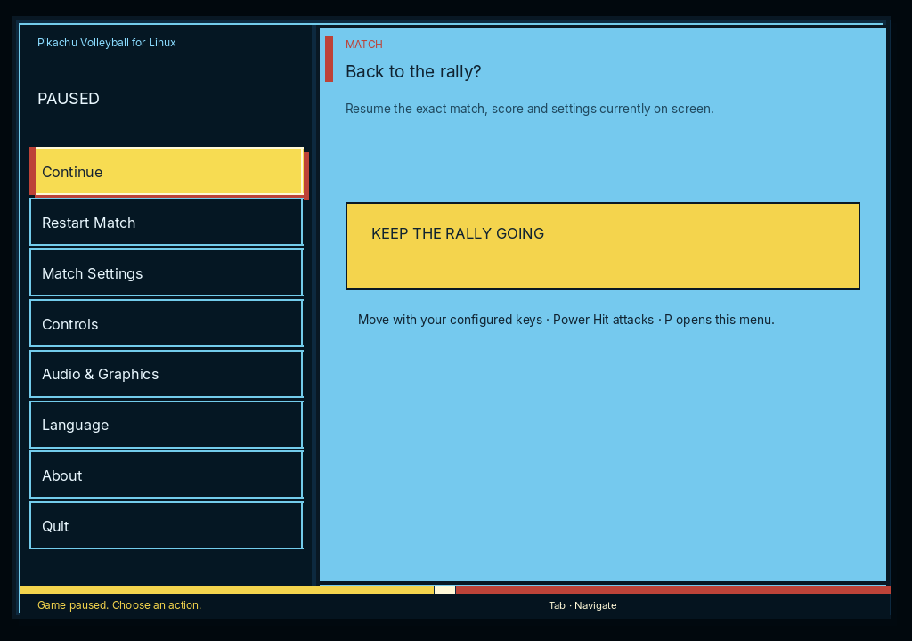Select Continue in the pause menu
This screenshot has height=641, width=912.
point(167,172)
